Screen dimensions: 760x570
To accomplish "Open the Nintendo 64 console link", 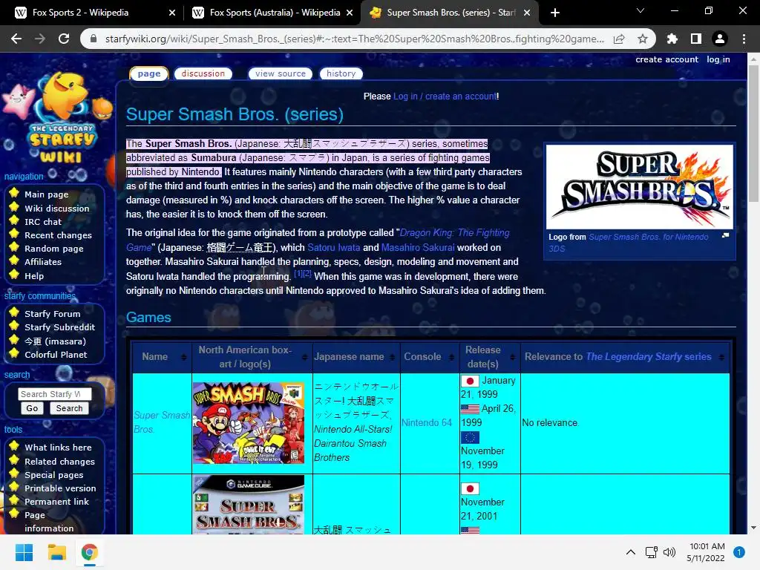I will point(427,422).
